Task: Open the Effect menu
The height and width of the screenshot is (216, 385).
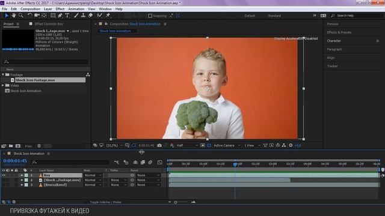Action: [60, 9]
